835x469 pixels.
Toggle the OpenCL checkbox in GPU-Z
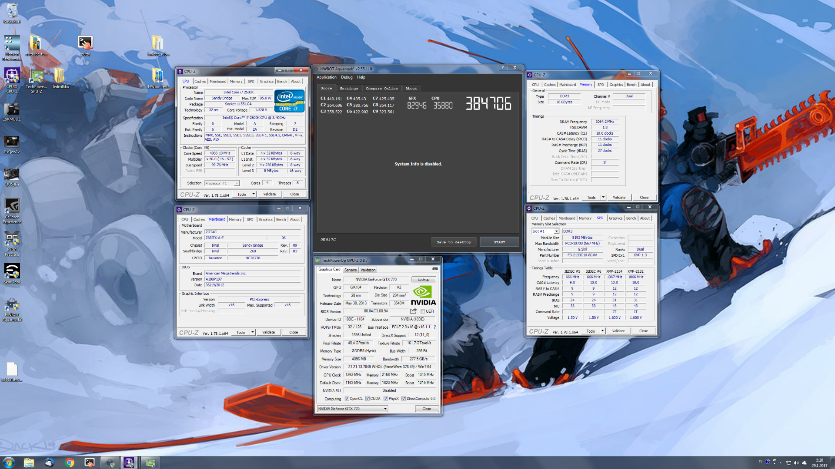click(347, 399)
